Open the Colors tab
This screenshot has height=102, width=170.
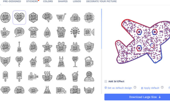[48, 1]
